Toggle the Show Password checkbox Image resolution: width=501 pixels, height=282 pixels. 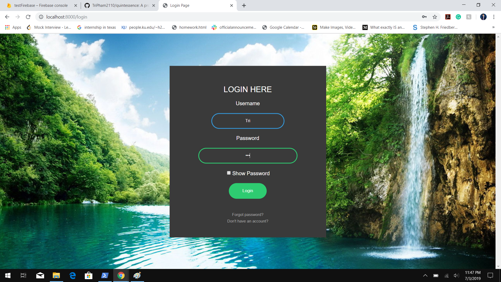(229, 173)
